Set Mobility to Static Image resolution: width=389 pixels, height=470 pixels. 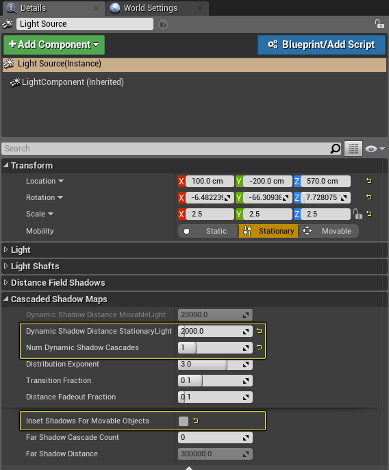point(208,231)
